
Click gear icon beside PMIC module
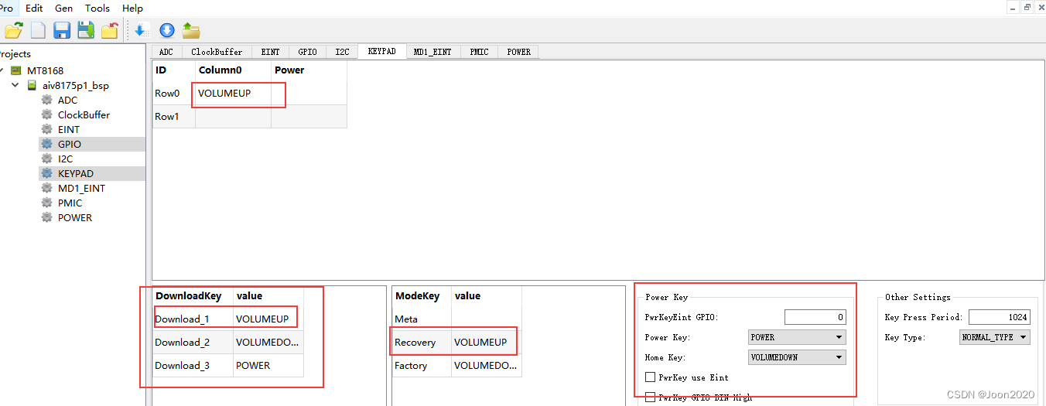[47, 203]
